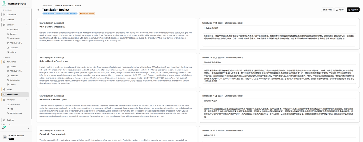Open Settings from the sidebar
The height and width of the screenshot is (142, 363).
click(15, 120)
